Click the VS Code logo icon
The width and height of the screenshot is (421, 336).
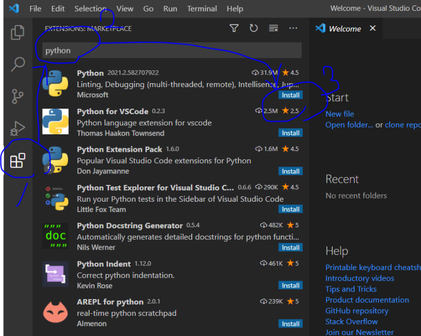[14, 9]
